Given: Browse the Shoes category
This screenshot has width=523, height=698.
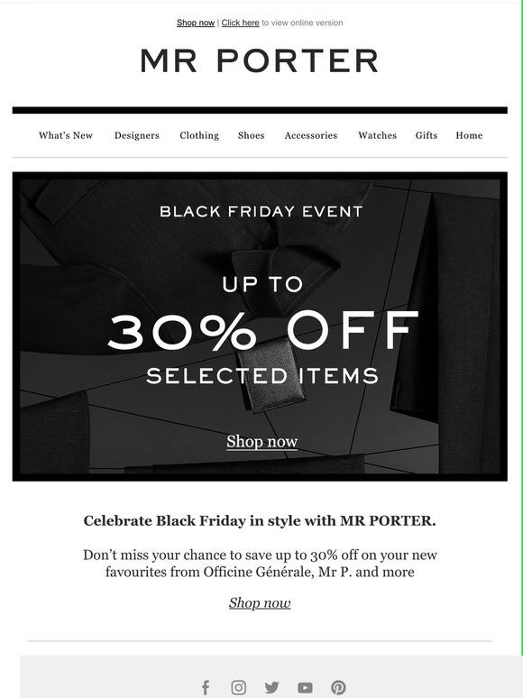Looking at the screenshot, I should pos(251,135).
